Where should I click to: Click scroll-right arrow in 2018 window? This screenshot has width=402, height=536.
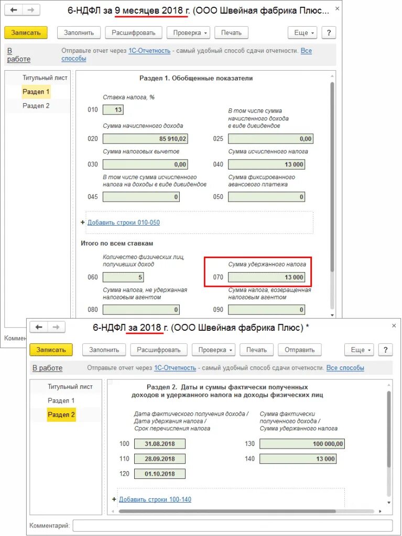point(380,511)
